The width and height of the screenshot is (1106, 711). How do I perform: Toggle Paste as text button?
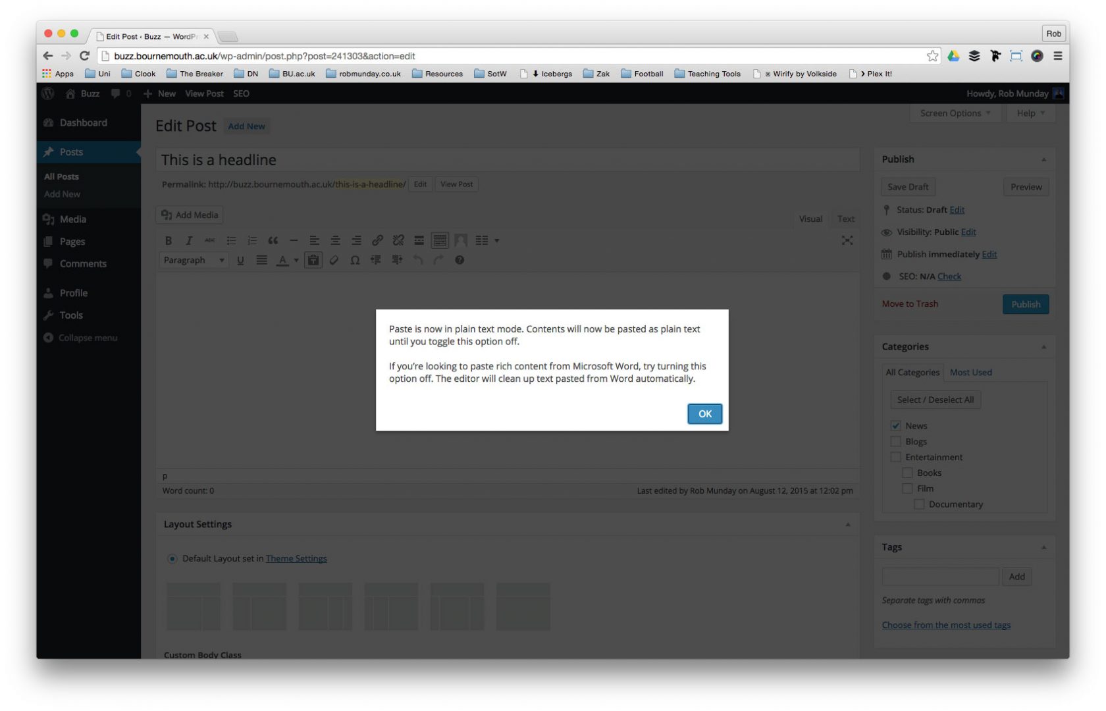pos(313,260)
